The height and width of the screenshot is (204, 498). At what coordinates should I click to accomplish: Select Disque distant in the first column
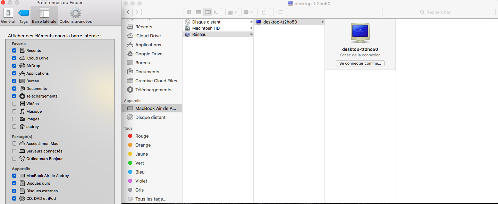click(218, 22)
